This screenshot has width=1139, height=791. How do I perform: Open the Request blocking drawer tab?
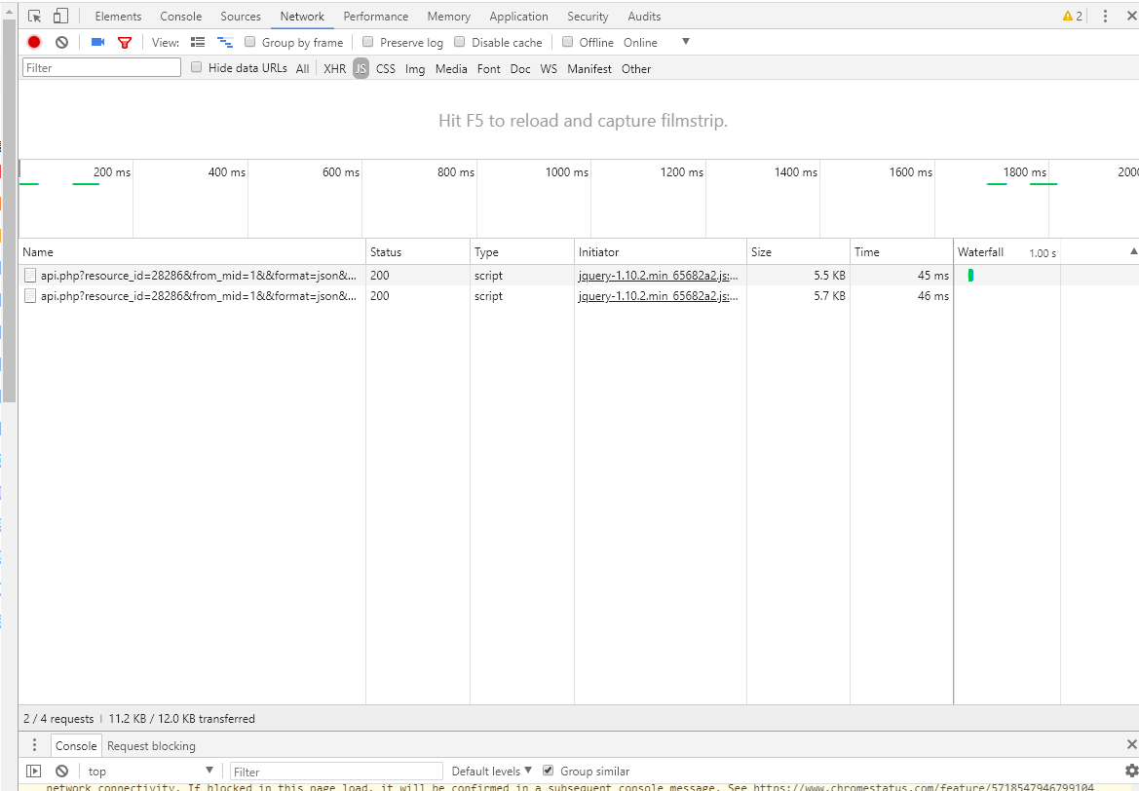pyautogui.click(x=151, y=745)
